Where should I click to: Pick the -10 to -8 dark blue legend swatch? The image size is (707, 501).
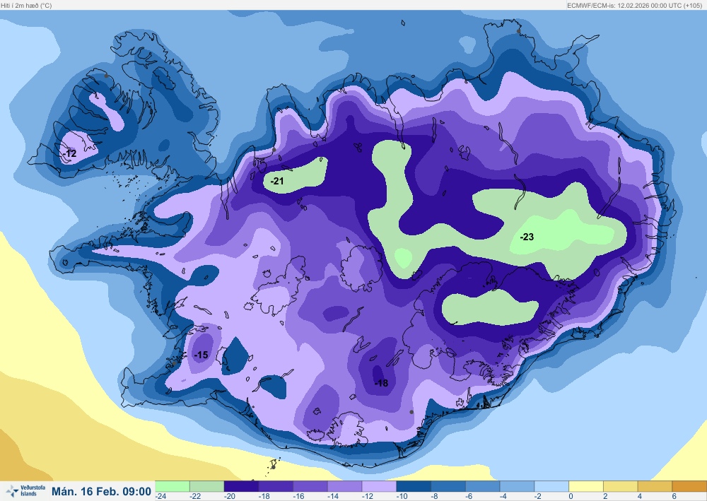click(414, 486)
